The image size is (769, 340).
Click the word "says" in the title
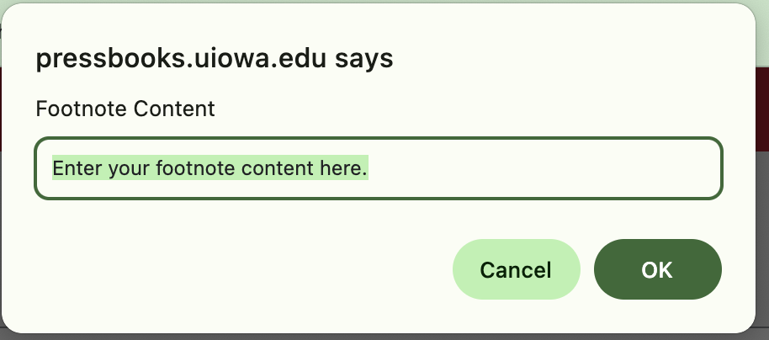click(x=364, y=59)
